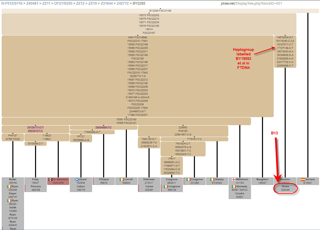This screenshot has width=320, height=230.
Task: Click the Y5061 FGC22192 SNP block
Action: point(126,121)
